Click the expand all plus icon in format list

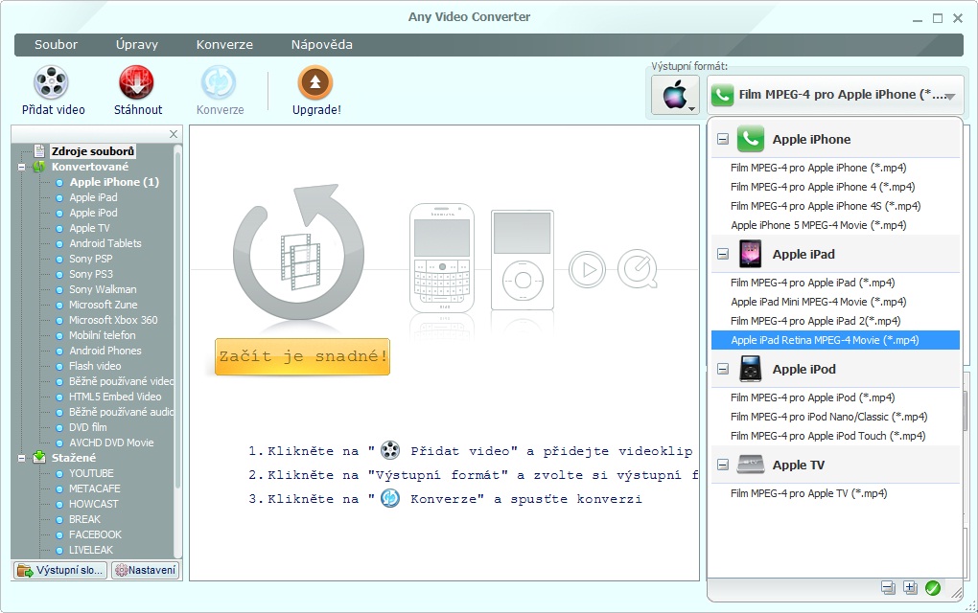coord(910,587)
